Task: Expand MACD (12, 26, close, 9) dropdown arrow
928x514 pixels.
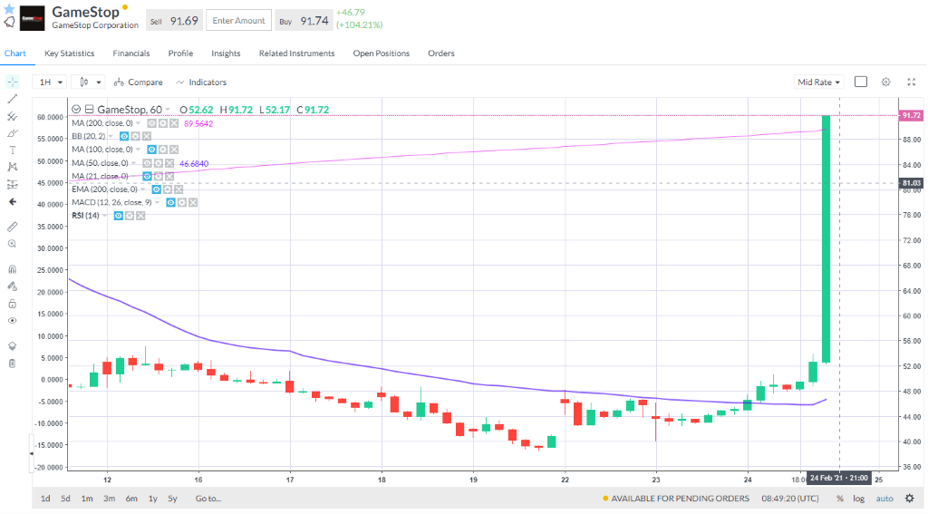Action: coord(158,202)
